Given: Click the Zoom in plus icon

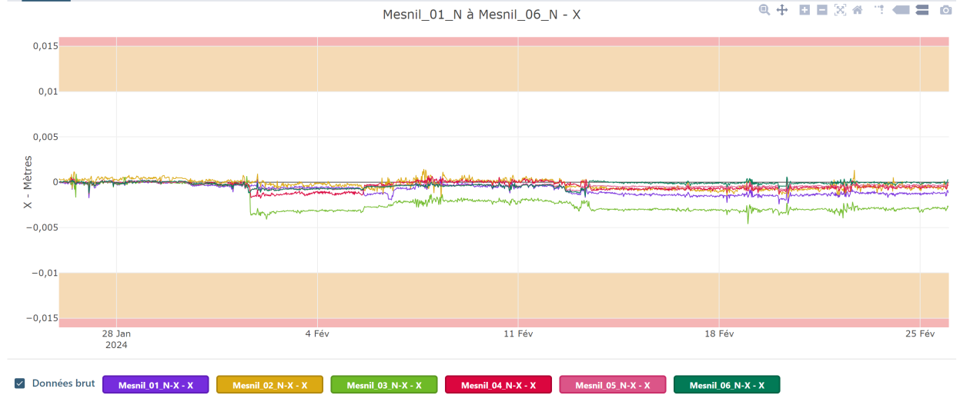Looking at the screenshot, I should tap(804, 10).
